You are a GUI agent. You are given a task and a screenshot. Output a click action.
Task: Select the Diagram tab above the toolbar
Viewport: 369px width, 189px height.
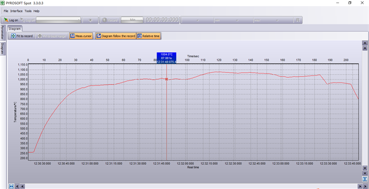(x=15, y=29)
